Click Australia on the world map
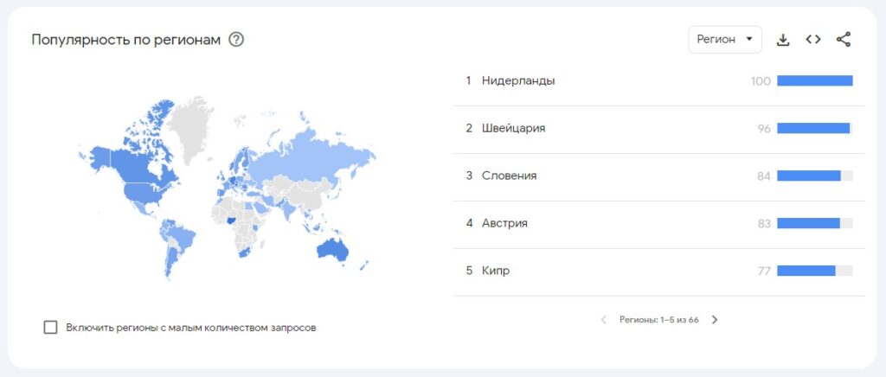 tap(332, 251)
